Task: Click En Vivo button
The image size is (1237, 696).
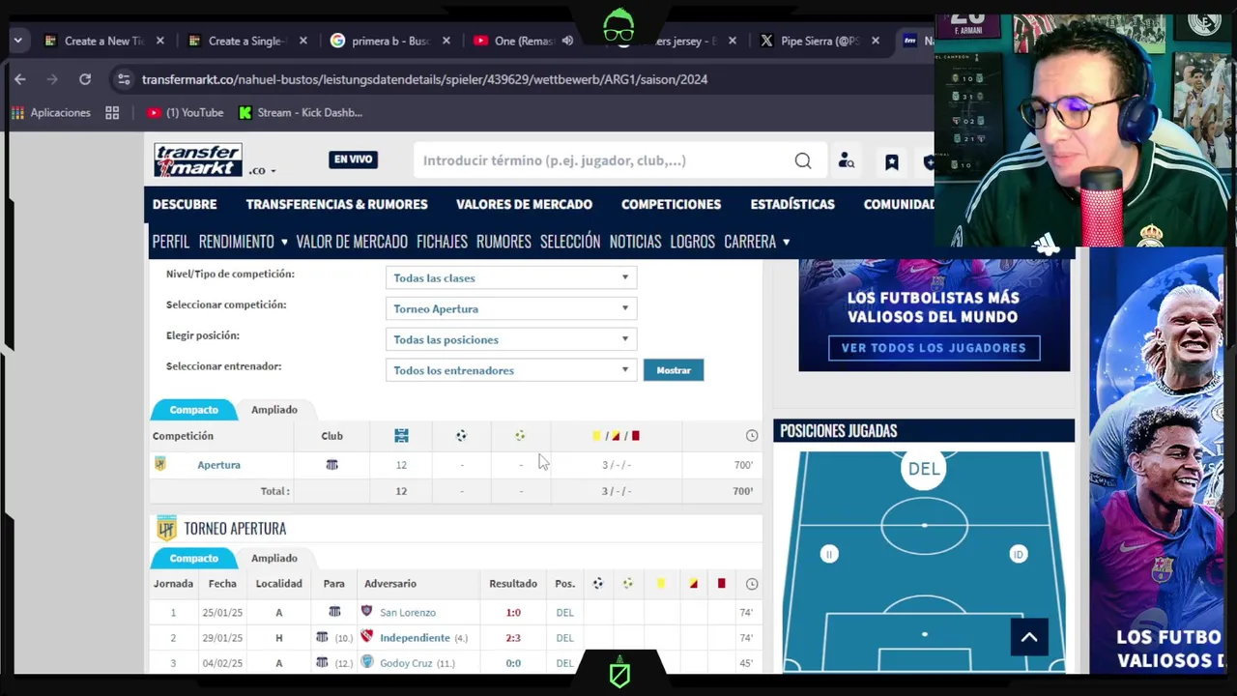Action: [353, 159]
